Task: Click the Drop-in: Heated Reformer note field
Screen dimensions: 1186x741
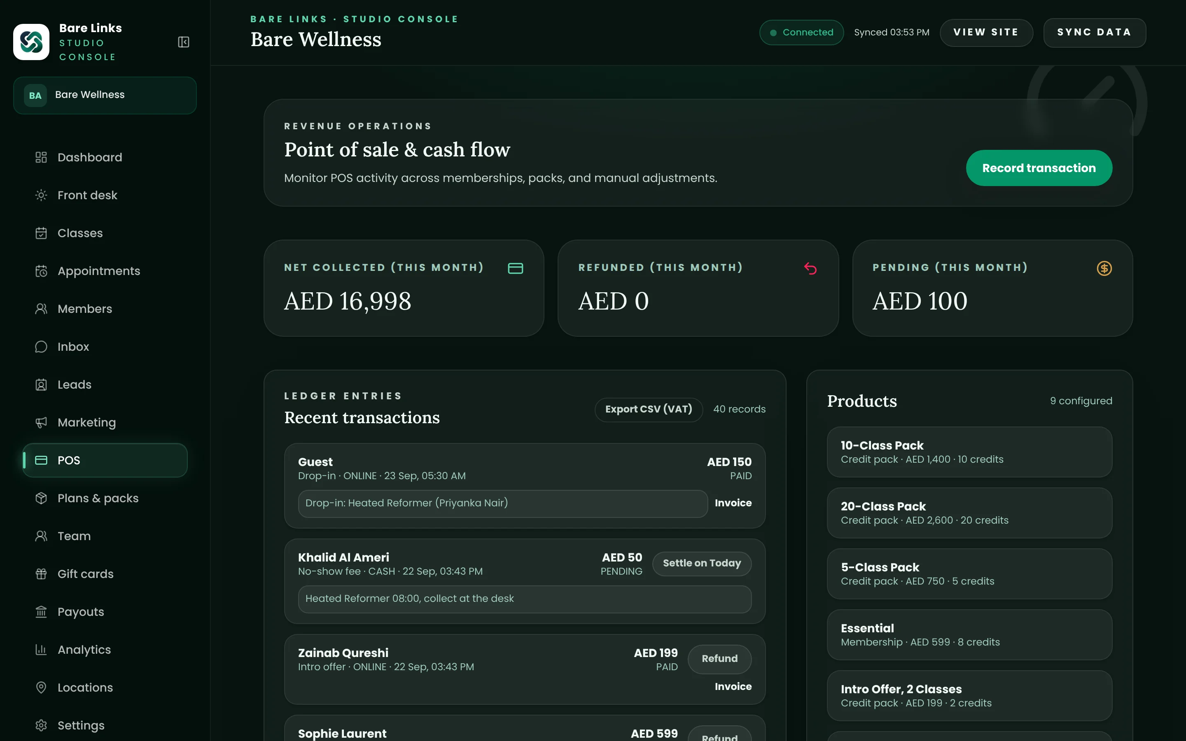Action: point(503,503)
